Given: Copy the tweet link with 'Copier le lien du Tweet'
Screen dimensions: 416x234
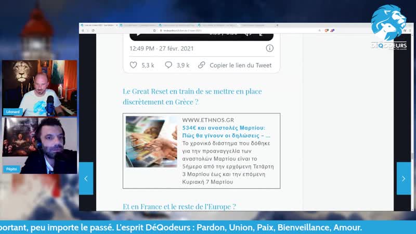Looking at the screenshot, I should 240,66.
